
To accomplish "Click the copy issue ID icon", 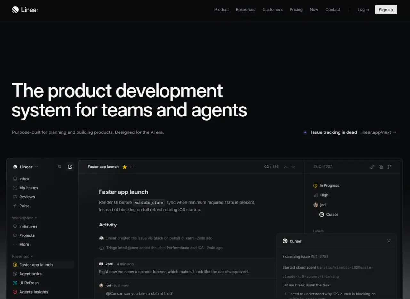I will pos(381,167).
